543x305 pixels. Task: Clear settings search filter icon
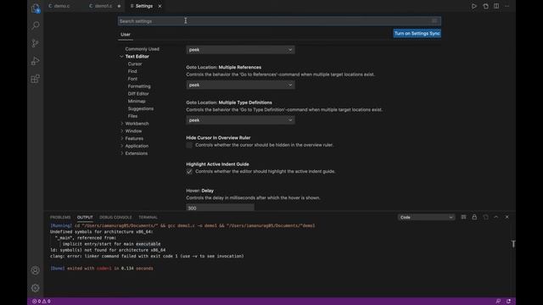click(434, 21)
